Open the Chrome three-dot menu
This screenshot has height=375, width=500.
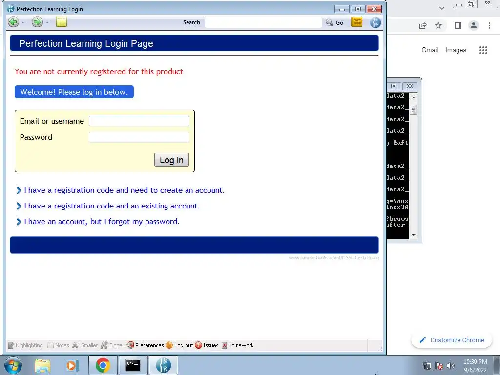click(x=489, y=25)
